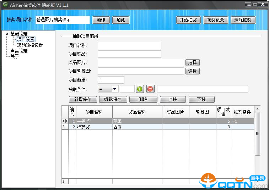Click 选择 next to 奖品图片 field

click(192, 62)
